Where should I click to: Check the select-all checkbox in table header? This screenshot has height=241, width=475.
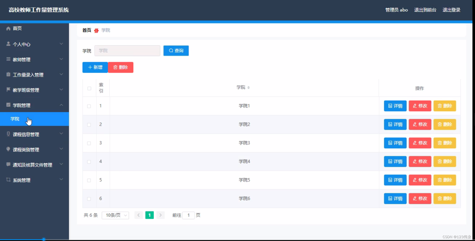point(89,88)
